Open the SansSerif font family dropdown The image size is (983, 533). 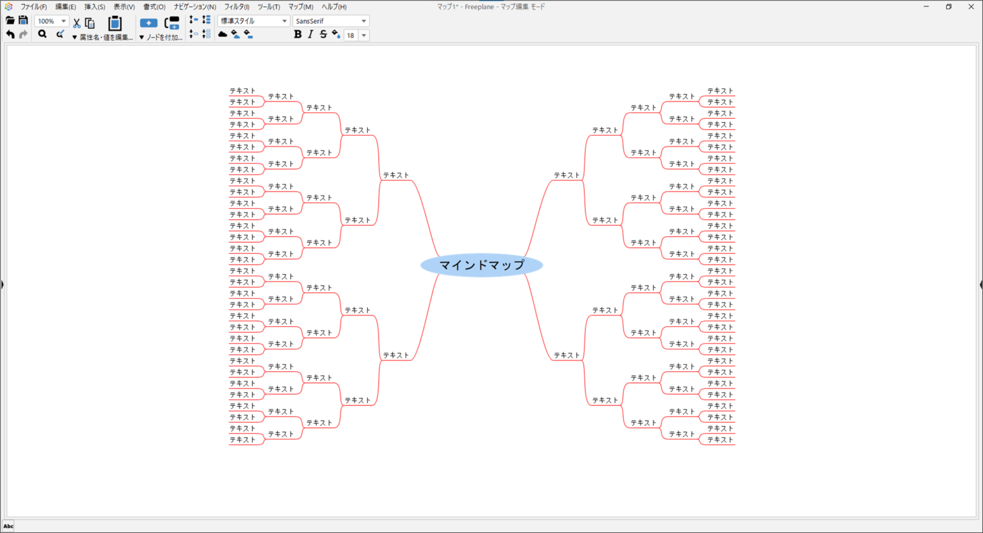pyautogui.click(x=331, y=20)
